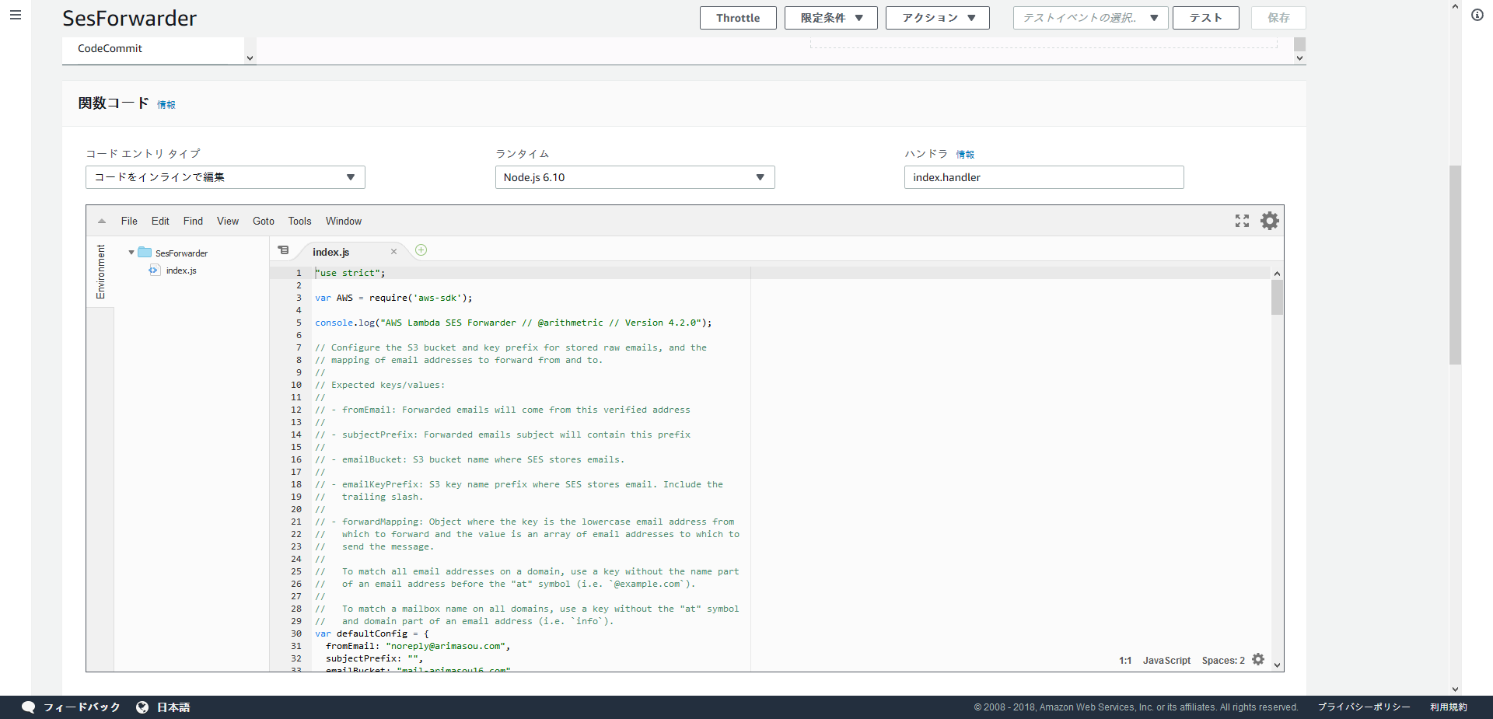Click page scrollbar down arrow
1493x719 pixels.
(1455, 689)
